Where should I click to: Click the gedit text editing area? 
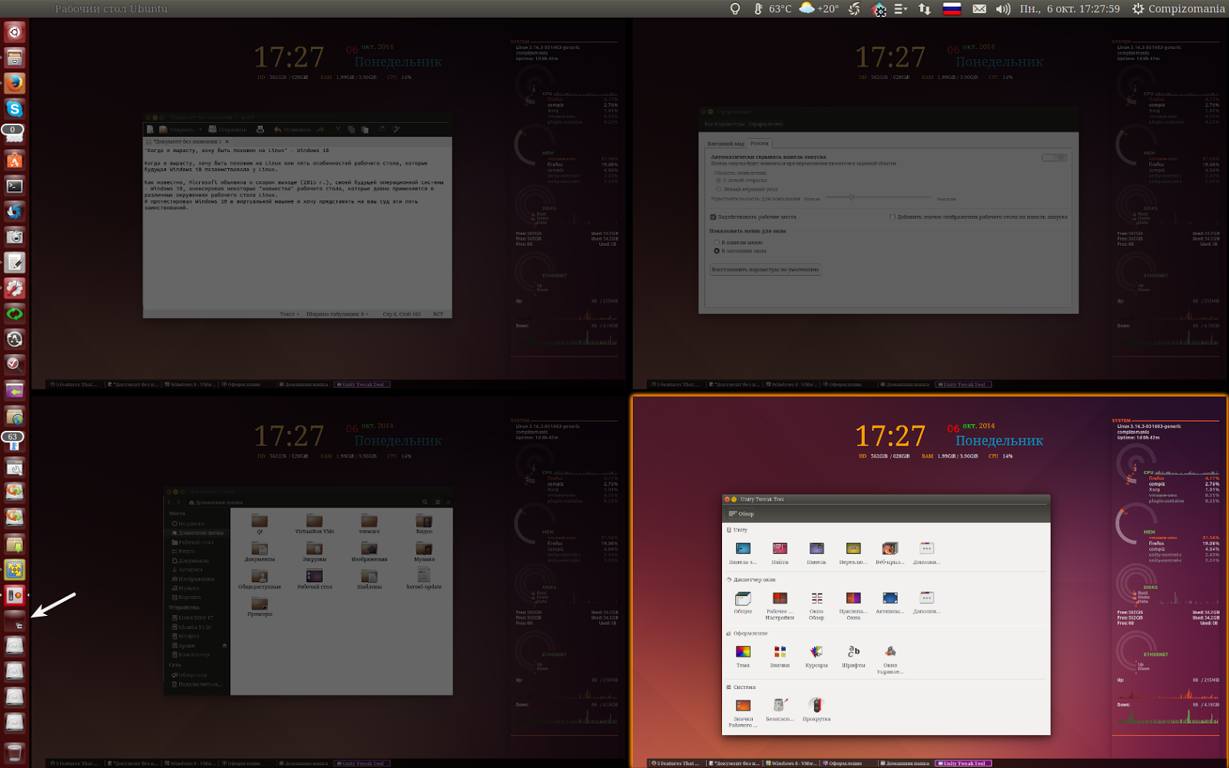click(297, 228)
